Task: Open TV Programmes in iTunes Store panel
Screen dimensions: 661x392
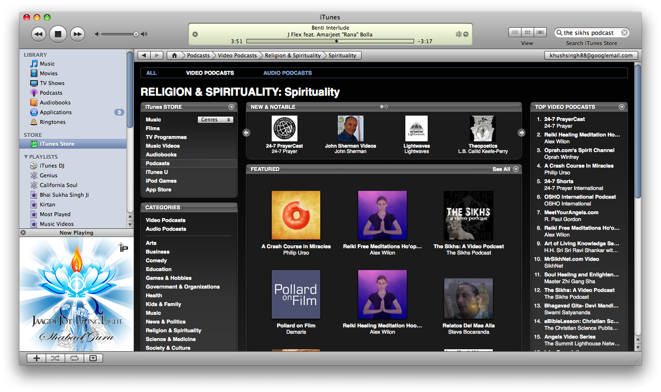Action: 166,137
